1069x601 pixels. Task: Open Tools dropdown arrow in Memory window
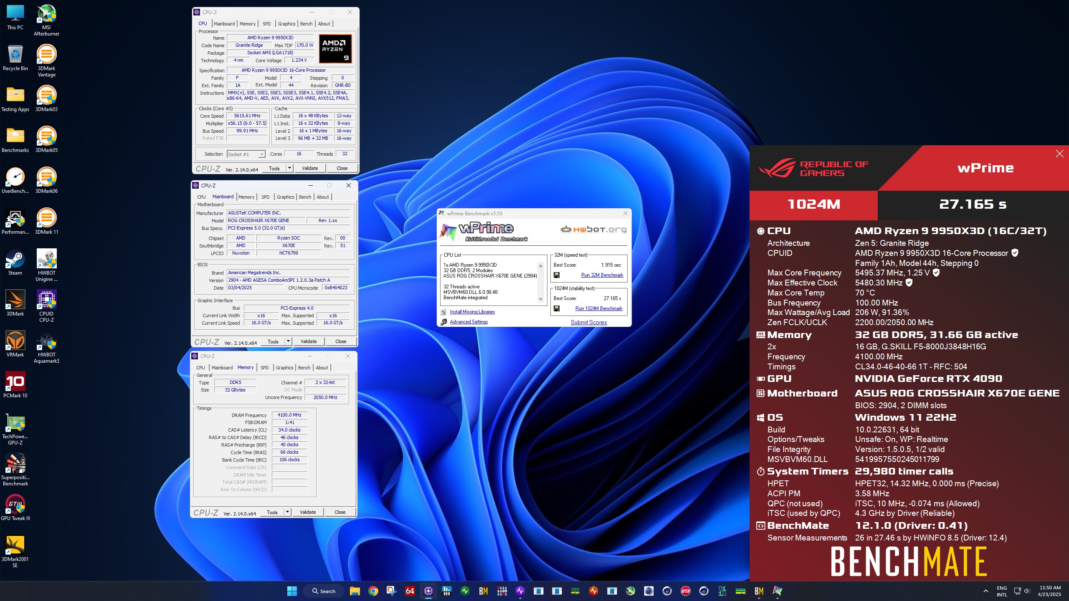point(287,512)
